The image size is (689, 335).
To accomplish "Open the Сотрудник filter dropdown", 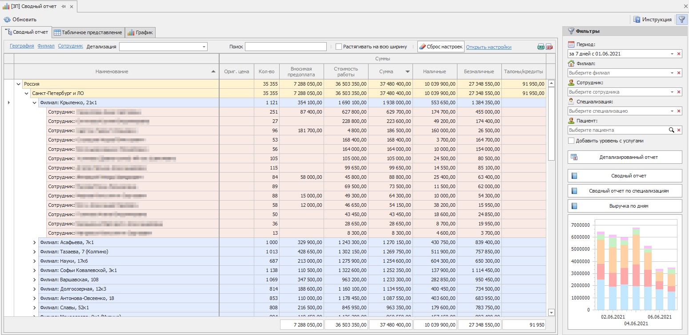I will coord(672,92).
